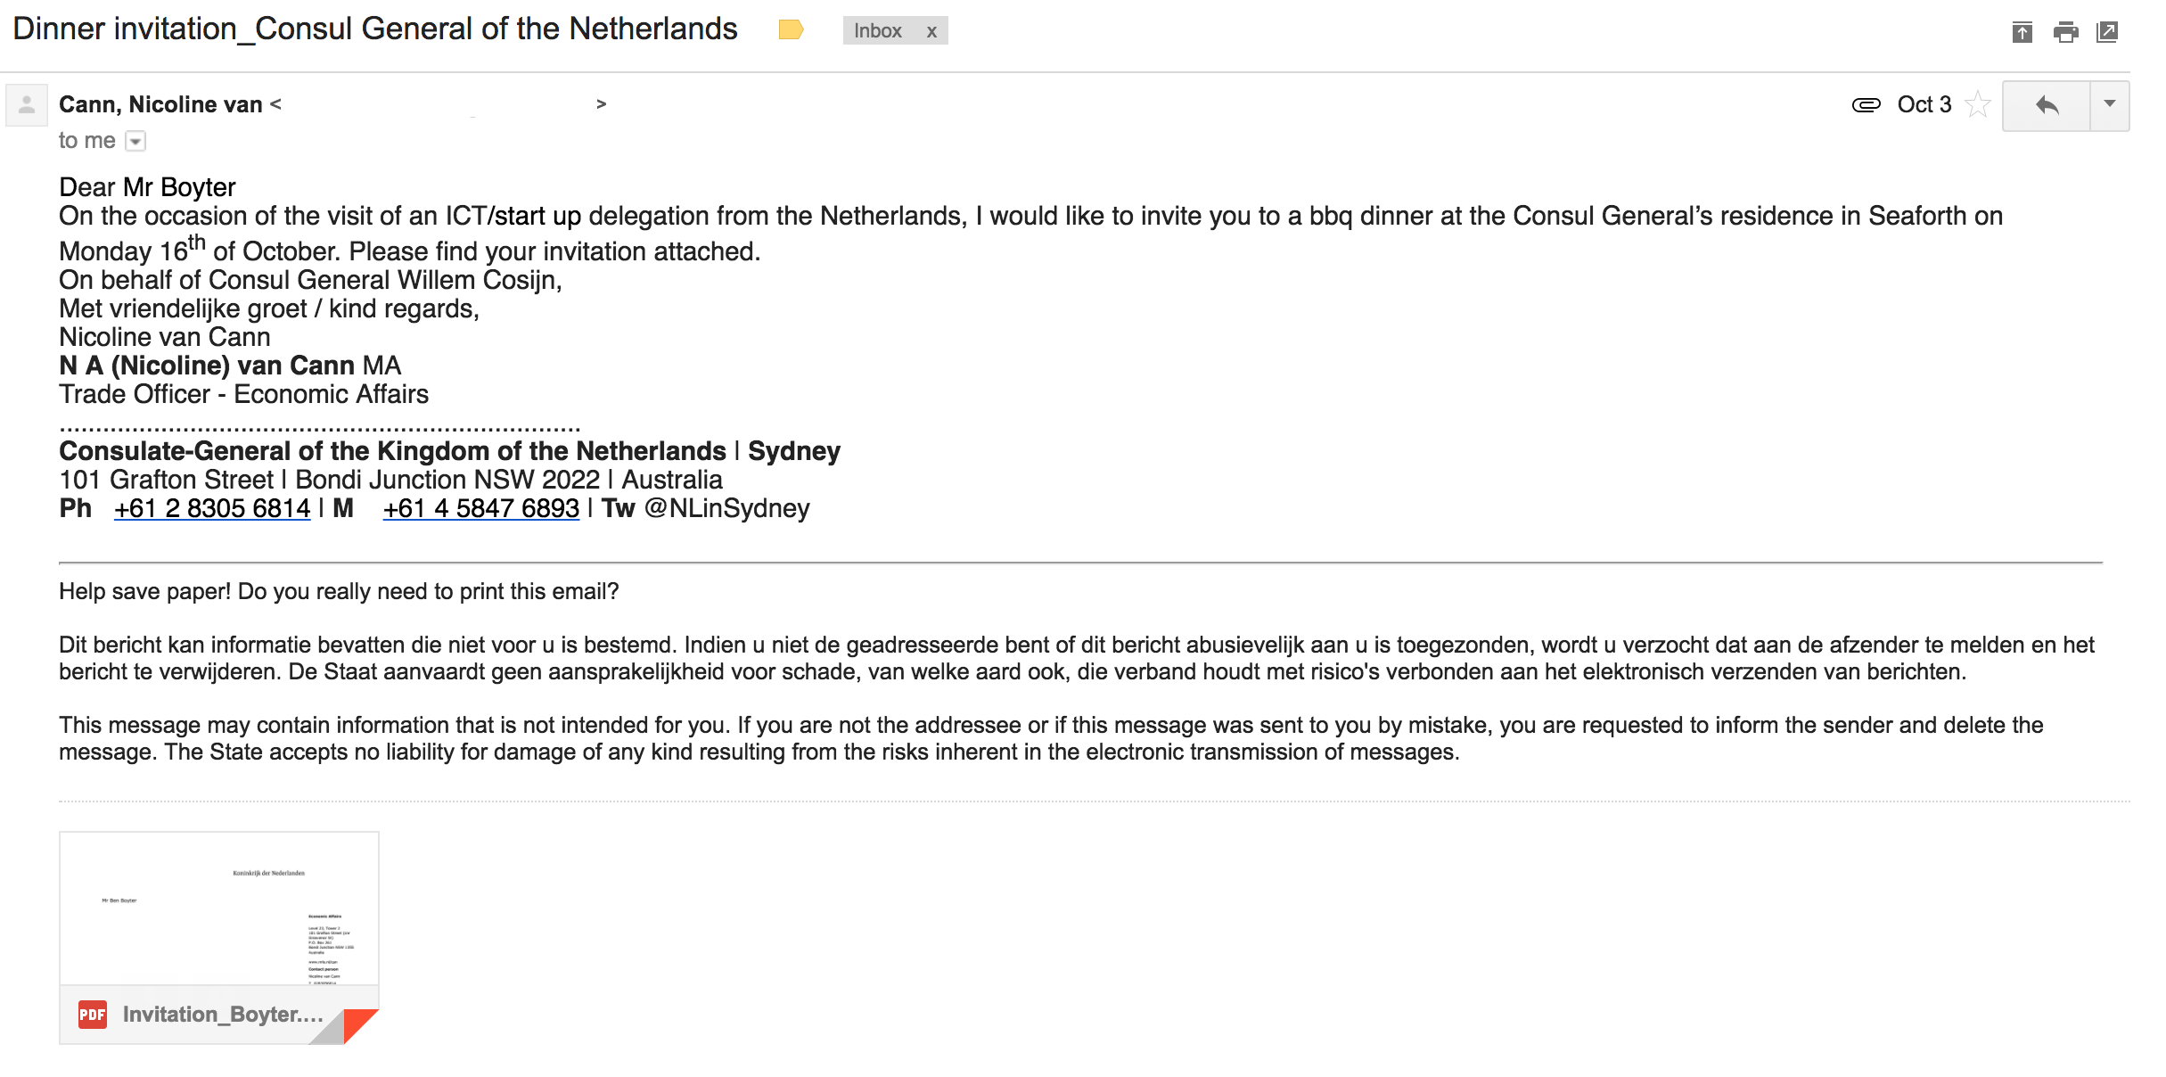Open the More dropdown beside Reply
Viewport: 2166px width, 1077px height.
(x=2110, y=105)
